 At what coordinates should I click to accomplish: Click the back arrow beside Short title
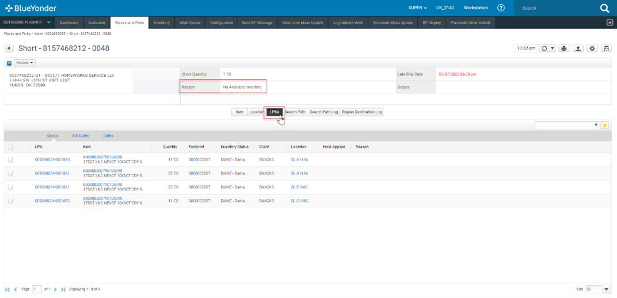(9, 48)
